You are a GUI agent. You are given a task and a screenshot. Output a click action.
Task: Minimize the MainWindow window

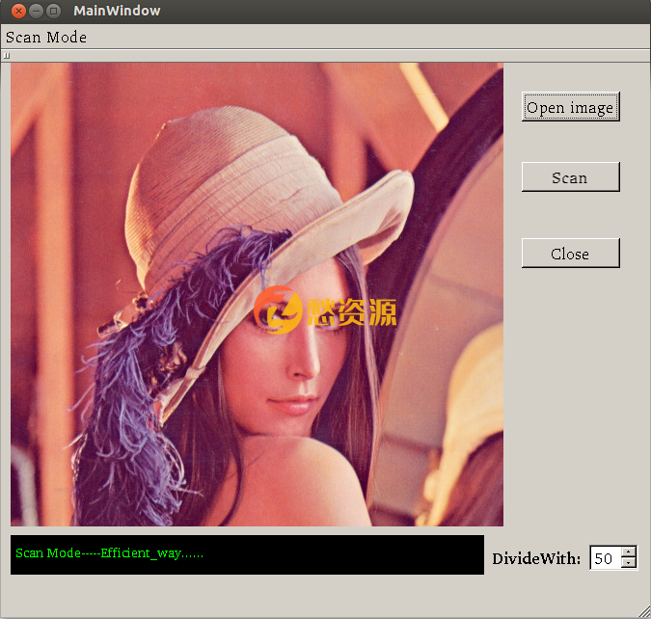[36, 11]
